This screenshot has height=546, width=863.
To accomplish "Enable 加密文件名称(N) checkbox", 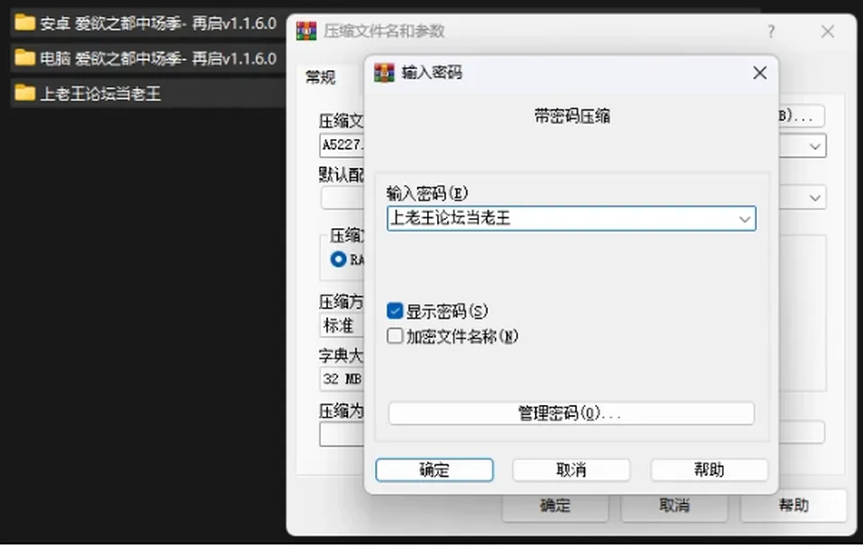I will click(x=395, y=336).
